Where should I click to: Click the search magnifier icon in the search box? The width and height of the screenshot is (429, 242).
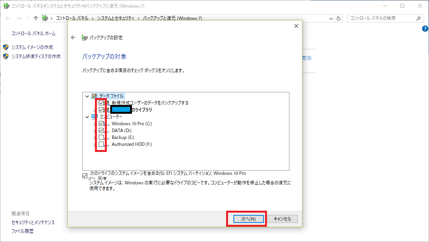click(x=418, y=18)
